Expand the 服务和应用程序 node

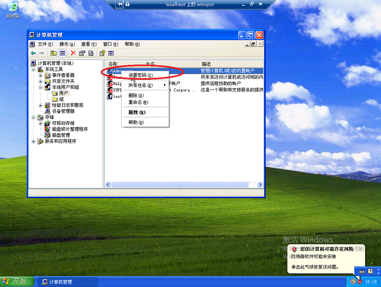click(x=33, y=141)
